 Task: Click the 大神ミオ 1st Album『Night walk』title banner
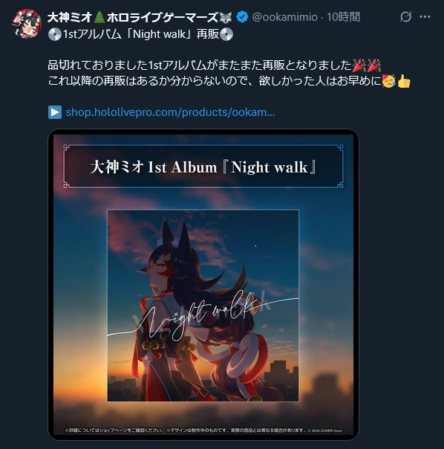pos(203,167)
